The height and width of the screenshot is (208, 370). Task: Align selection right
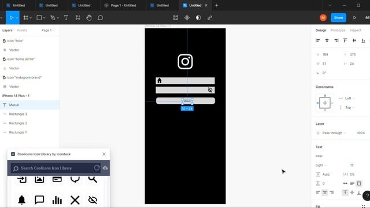tap(336, 40)
